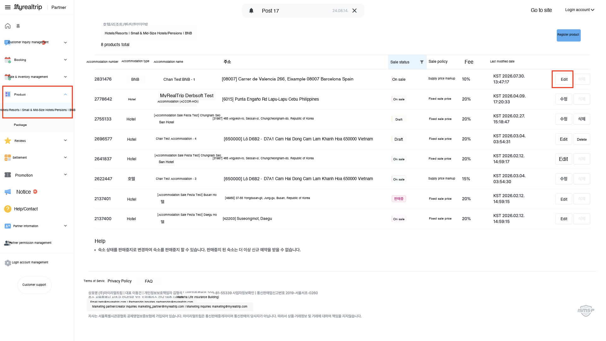Click the Help/Contact question mark icon
606x341 pixels.
pyautogui.click(x=8, y=209)
